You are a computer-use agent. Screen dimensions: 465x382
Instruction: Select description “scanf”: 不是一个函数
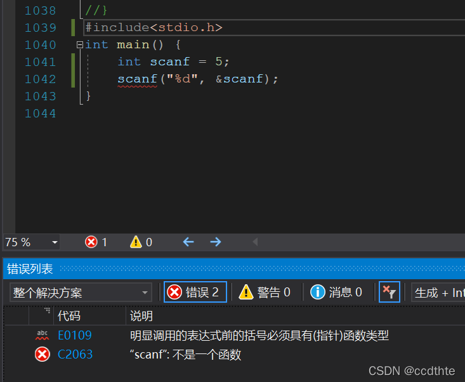click(185, 355)
